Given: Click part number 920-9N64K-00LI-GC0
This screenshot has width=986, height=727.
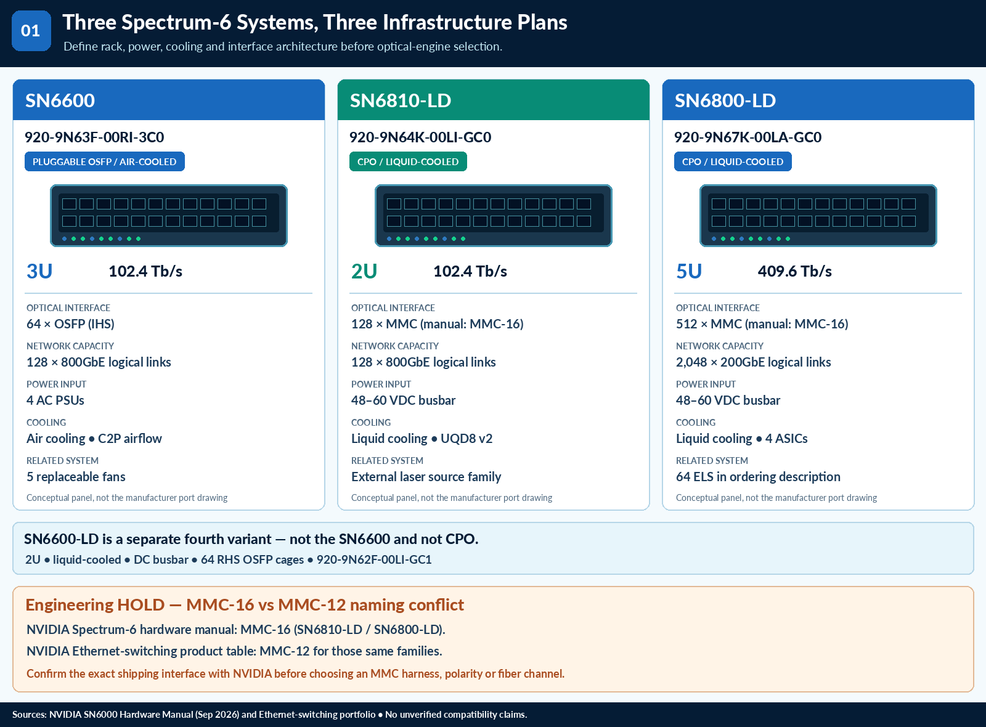Looking at the screenshot, I should click(x=420, y=137).
